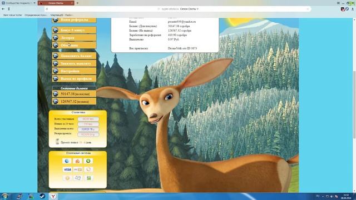356x200 pixels.
Task: Close the Сезон Охоты tab
Action: click(72, 3)
